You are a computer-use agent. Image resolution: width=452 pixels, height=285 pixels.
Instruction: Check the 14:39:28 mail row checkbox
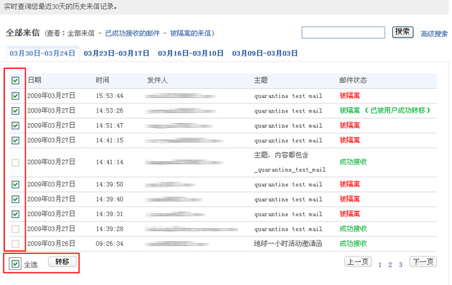point(15,229)
